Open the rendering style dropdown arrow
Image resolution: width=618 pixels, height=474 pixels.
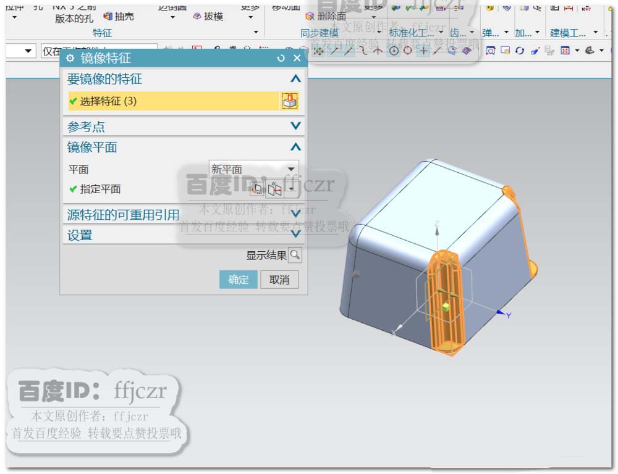pos(601,51)
